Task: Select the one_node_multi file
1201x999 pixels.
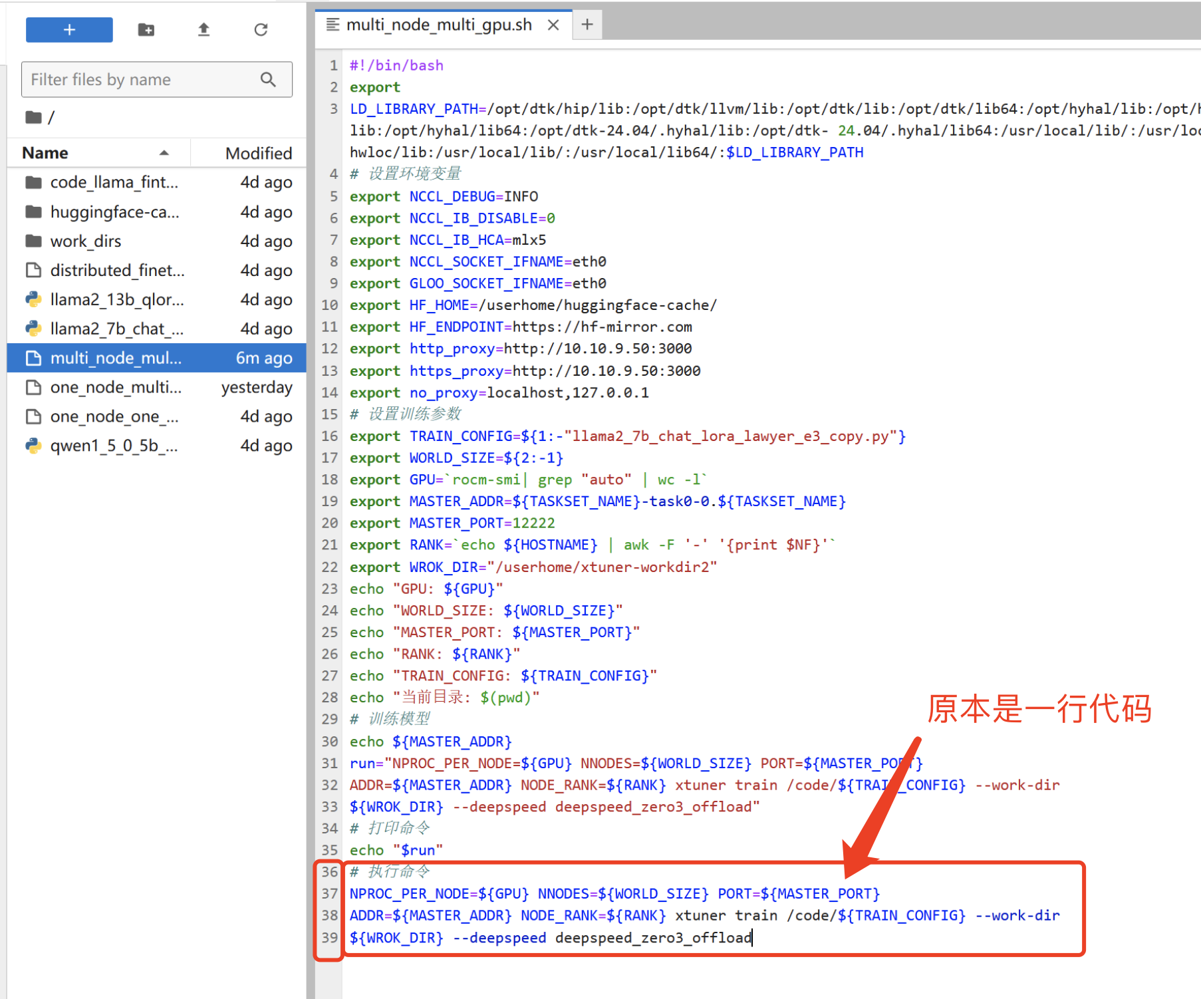Action: coord(116,388)
